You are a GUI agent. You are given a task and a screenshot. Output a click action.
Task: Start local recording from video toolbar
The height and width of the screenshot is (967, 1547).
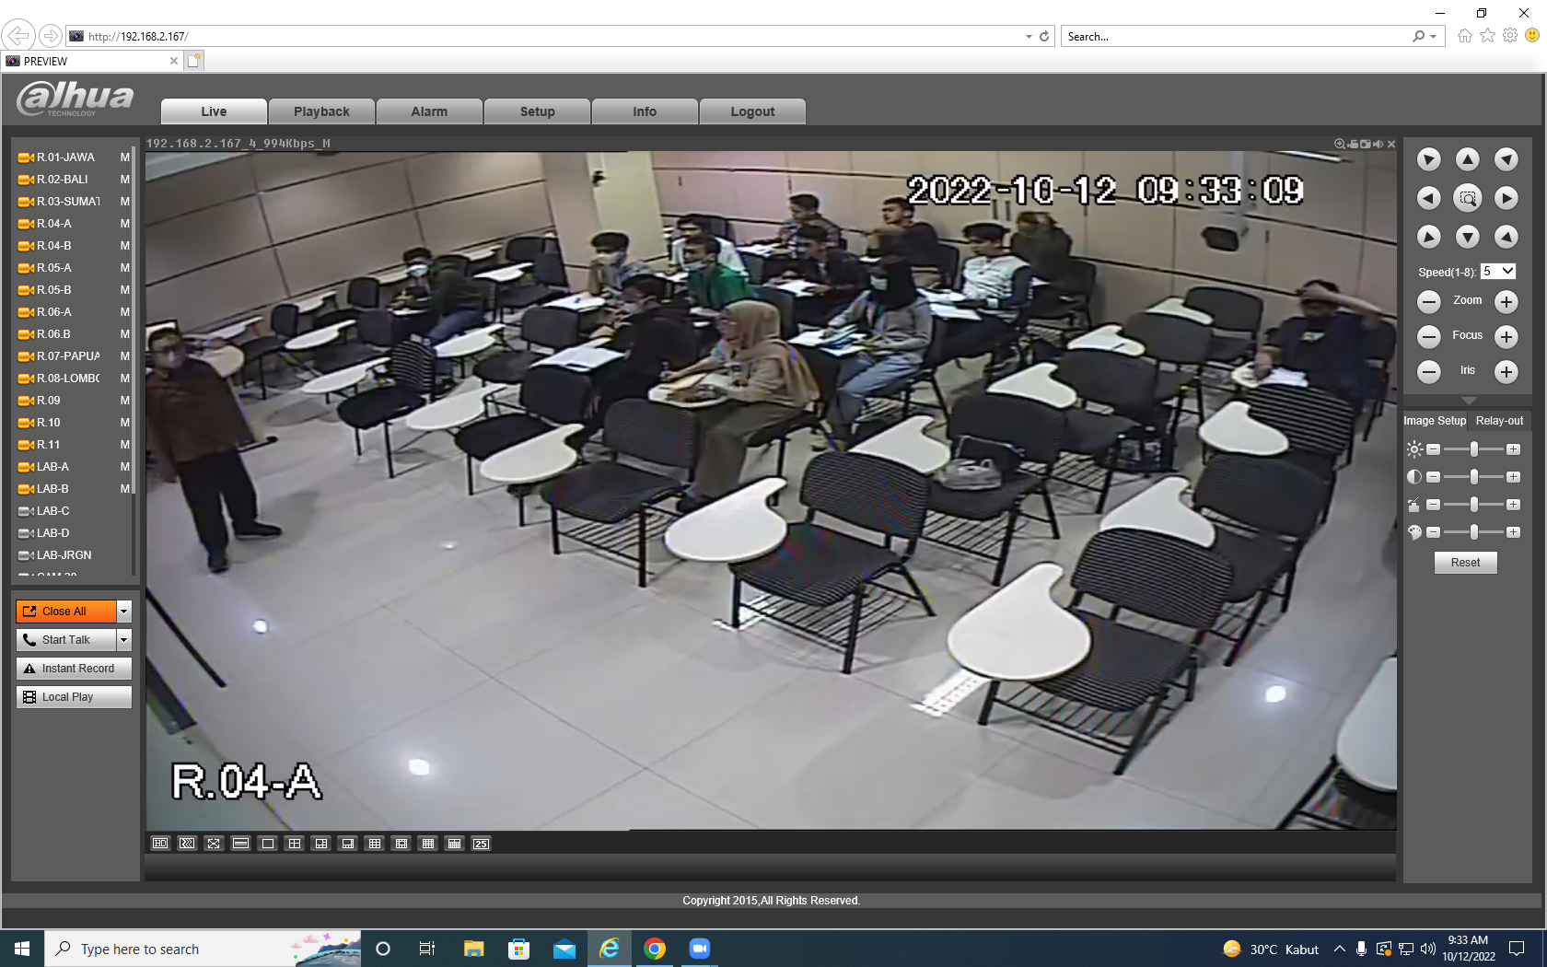[x=1353, y=144]
